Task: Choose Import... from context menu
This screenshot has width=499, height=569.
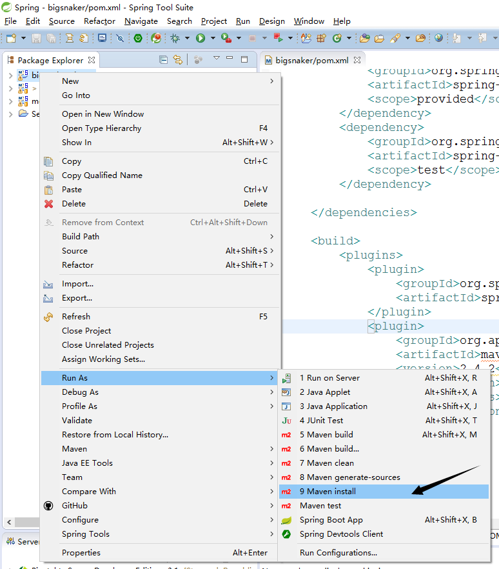Action: point(160,284)
